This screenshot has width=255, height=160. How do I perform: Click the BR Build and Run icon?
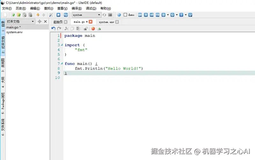(140, 15)
